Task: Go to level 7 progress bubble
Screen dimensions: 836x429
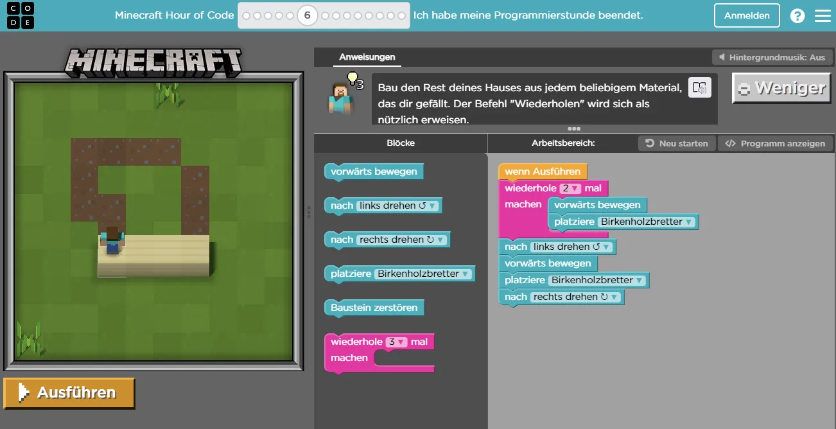Action: coord(326,15)
